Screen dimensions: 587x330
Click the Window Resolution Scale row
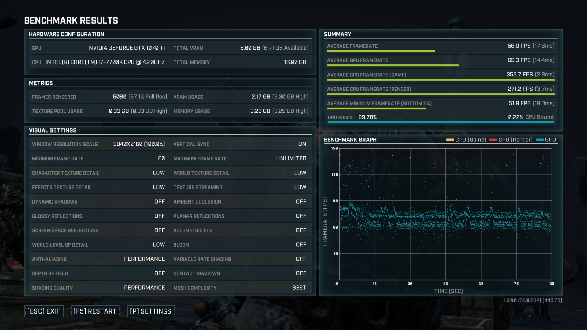(x=98, y=144)
